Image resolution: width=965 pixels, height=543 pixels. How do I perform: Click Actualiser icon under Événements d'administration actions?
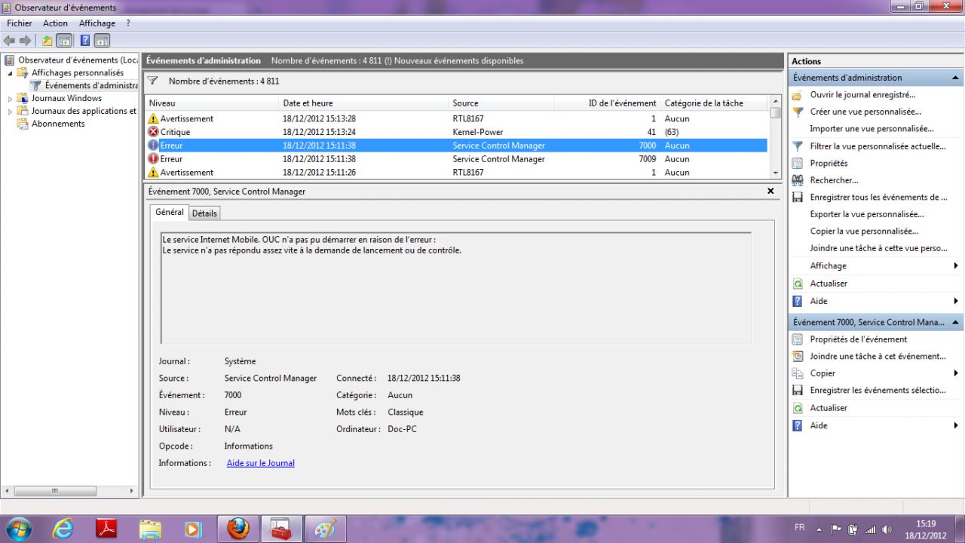(x=796, y=284)
